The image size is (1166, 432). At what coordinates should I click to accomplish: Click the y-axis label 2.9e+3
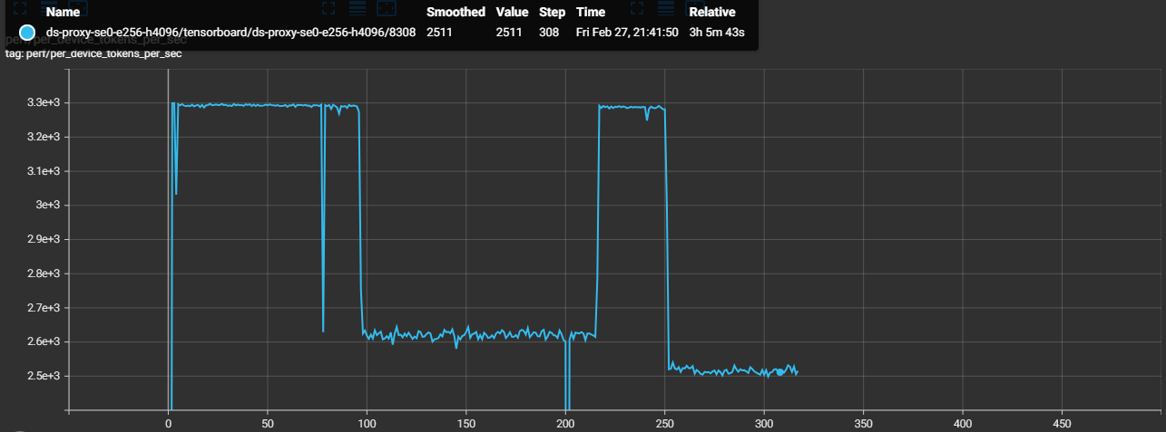coord(44,239)
